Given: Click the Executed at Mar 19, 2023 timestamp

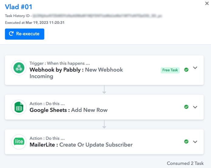Looking at the screenshot, I should pos(35,22).
